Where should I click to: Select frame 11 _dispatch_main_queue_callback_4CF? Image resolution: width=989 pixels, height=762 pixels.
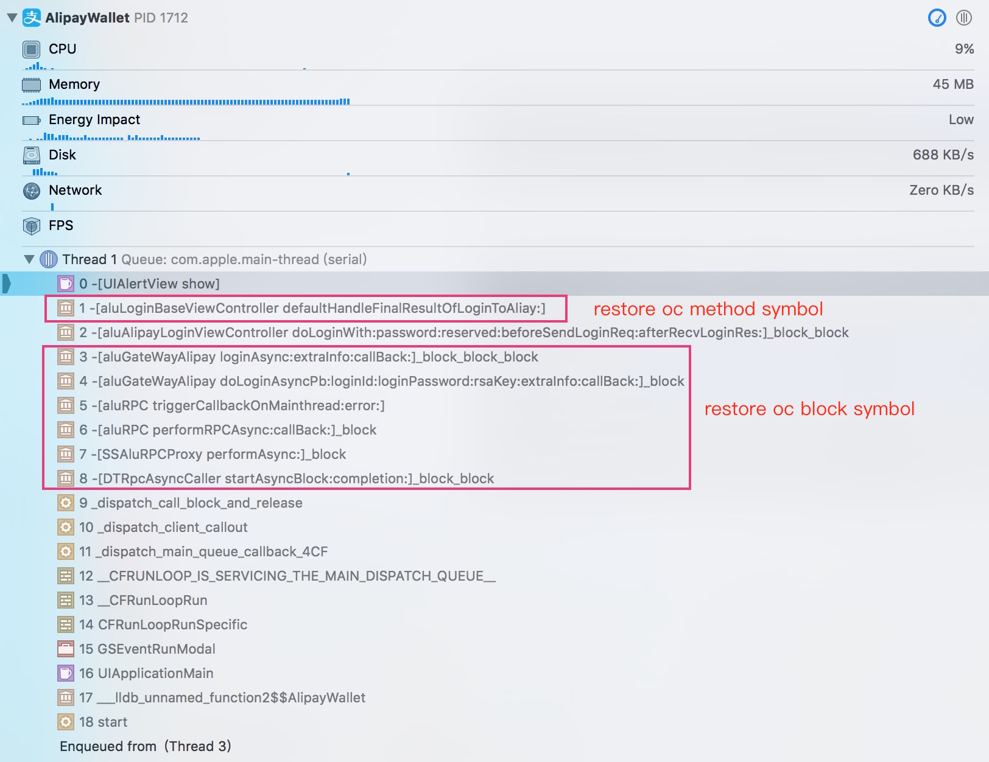coord(494,551)
